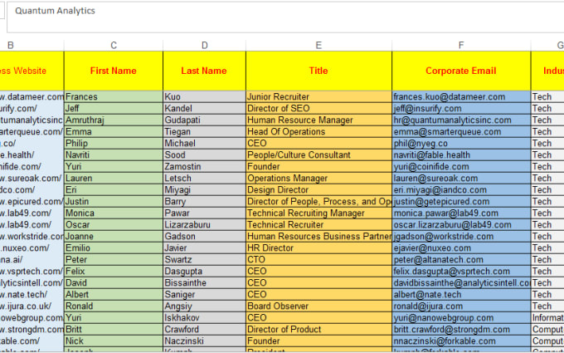
Task: Select the jgadson@workstride.com cell
Action: (x=461, y=236)
